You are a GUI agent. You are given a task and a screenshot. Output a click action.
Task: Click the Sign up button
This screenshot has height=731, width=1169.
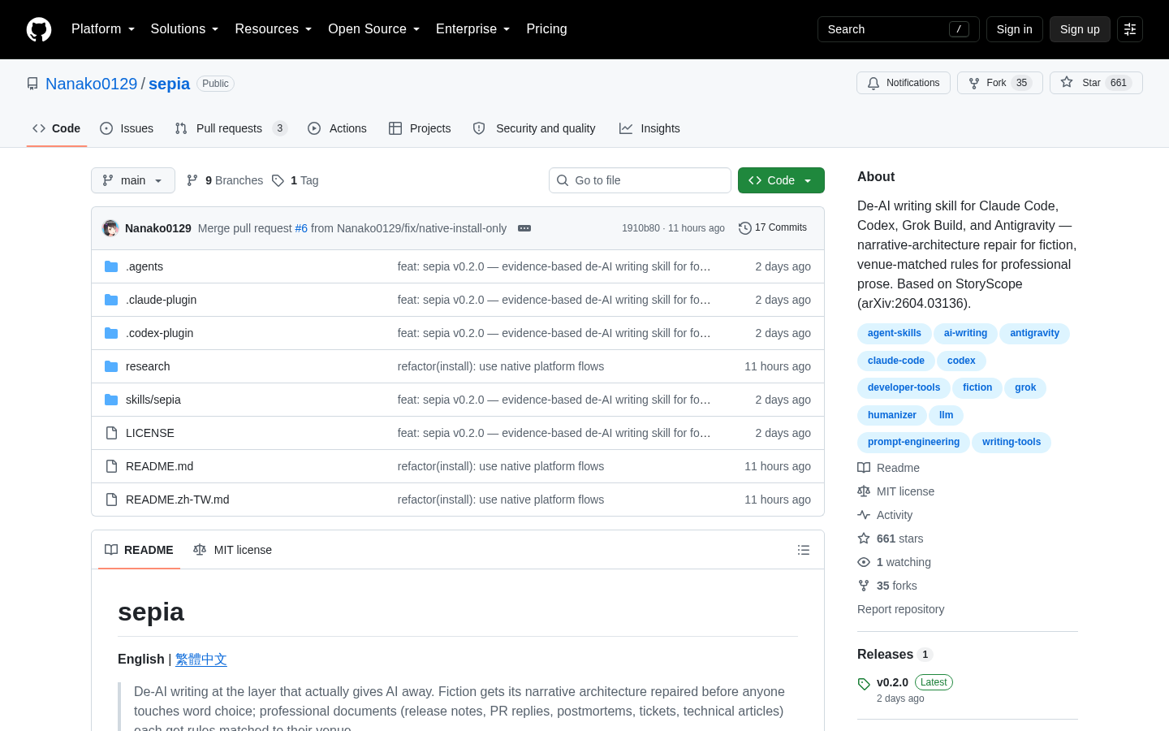pyautogui.click(x=1080, y=29)
